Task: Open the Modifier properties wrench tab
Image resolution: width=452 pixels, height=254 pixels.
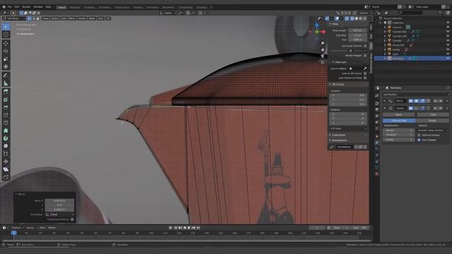Action: click(376, 143)
